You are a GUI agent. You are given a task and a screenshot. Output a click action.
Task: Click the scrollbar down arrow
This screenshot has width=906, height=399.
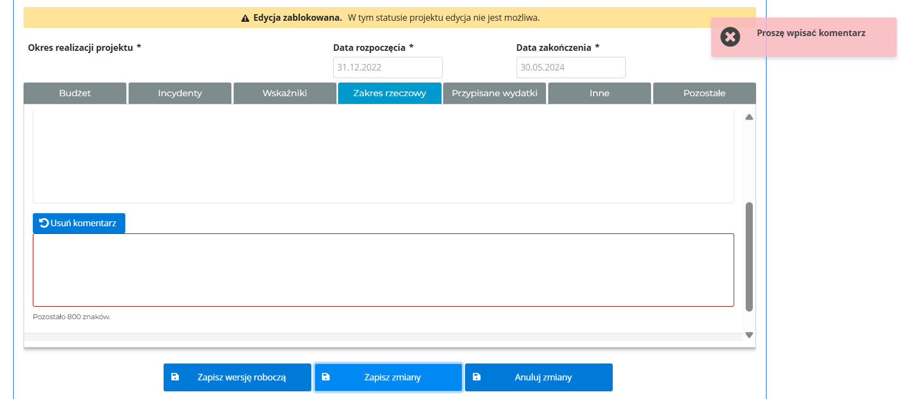tap(749, 335)
